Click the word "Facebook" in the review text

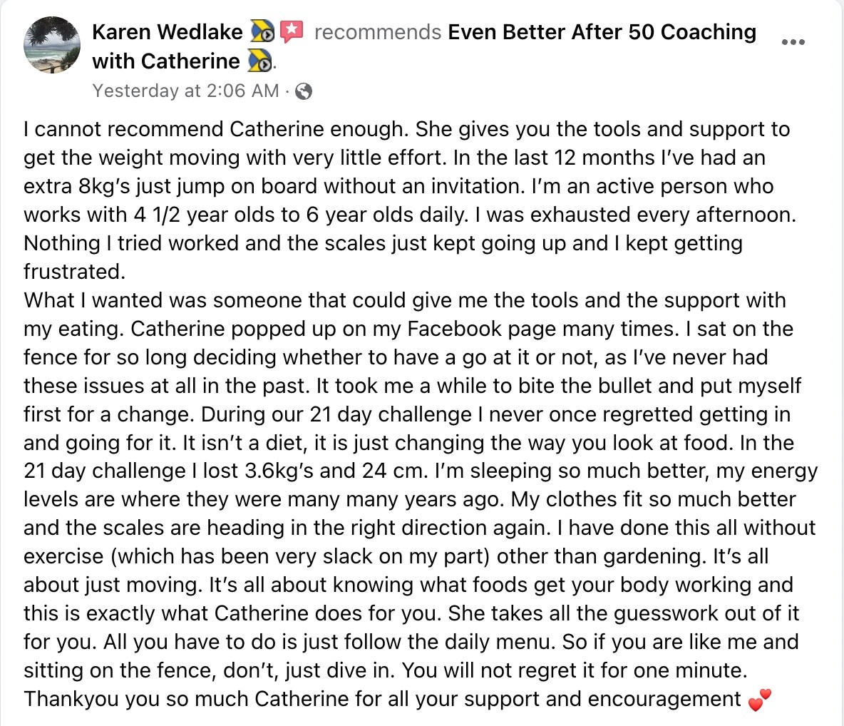[454, 329]
